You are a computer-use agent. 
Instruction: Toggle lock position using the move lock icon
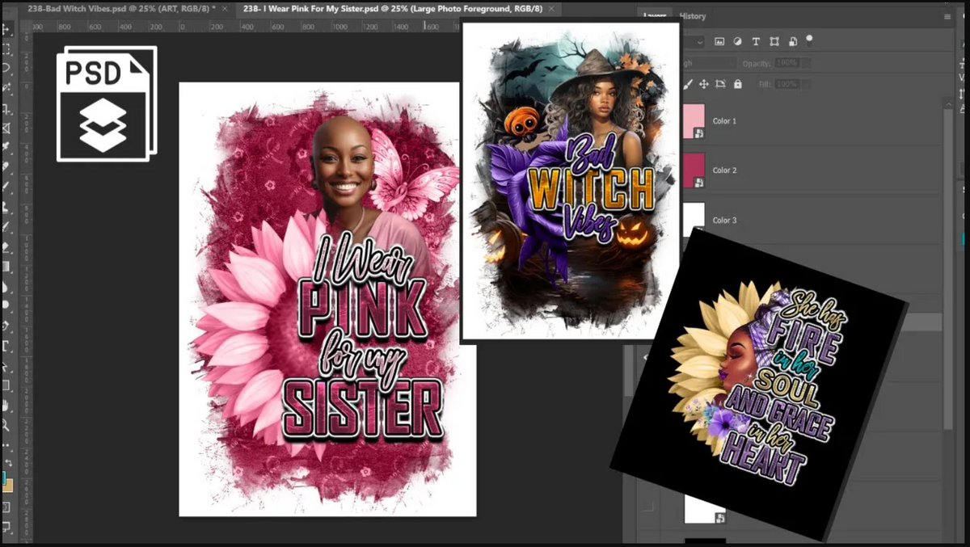704,83
